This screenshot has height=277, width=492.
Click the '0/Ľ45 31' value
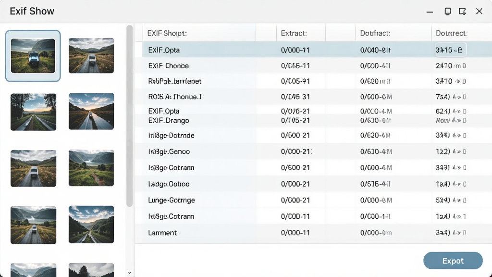click(x=295, y=97)
